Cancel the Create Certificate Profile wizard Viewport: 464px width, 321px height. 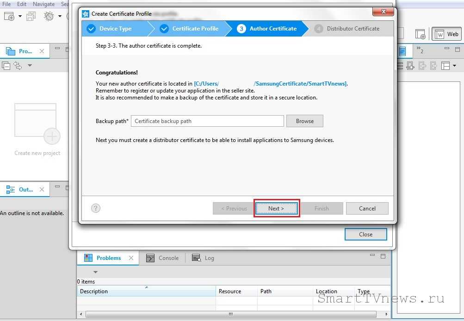click(x=367, y=208)
